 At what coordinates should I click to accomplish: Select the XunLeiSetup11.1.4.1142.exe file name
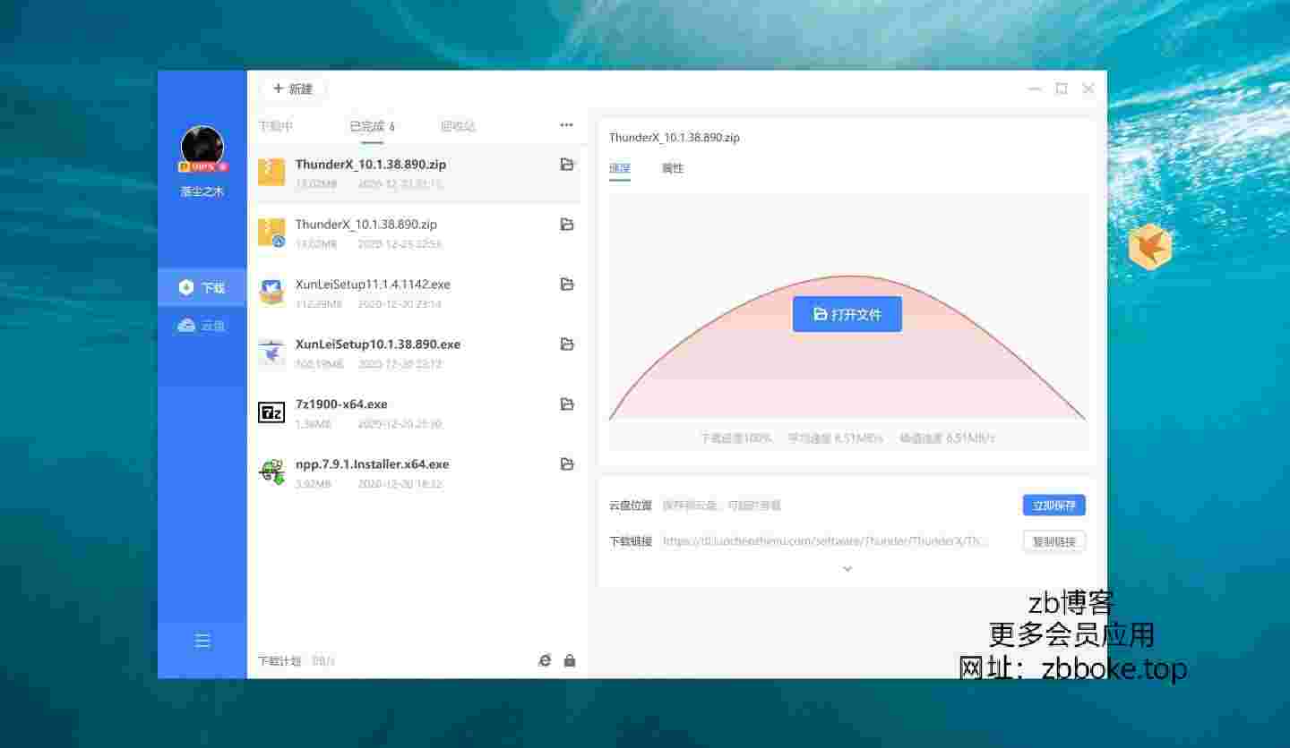[373, 285]
